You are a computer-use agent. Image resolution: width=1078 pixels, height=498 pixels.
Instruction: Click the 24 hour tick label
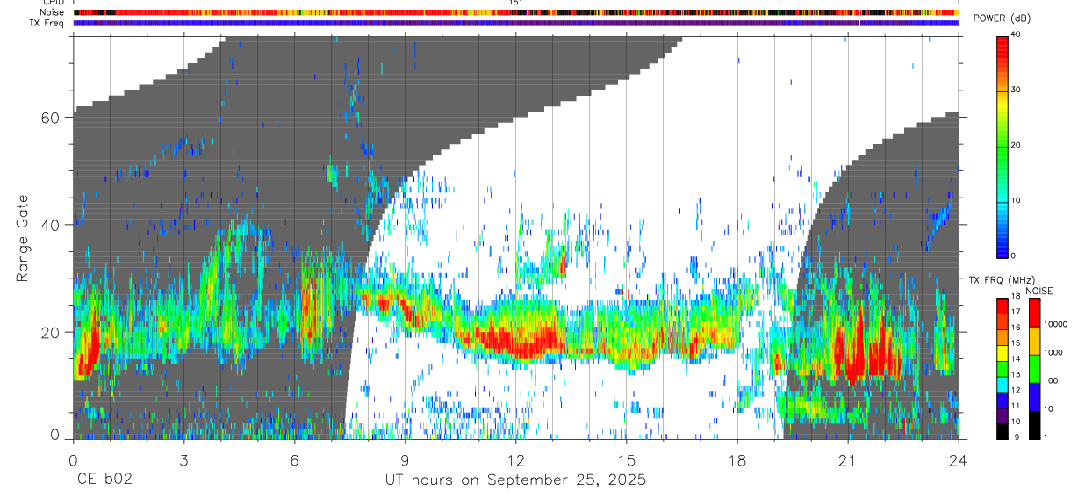click(959, 459)
